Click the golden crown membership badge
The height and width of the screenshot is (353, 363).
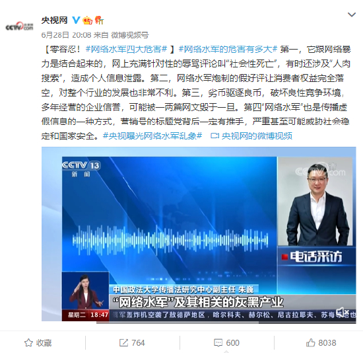pyautogui.click(x=88, y=20)
